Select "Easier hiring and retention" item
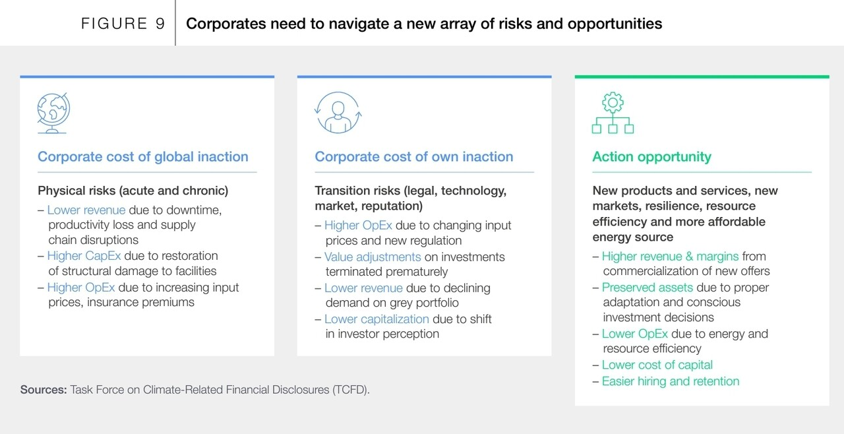This screenshot has width=844, height=434. (670, 381)
